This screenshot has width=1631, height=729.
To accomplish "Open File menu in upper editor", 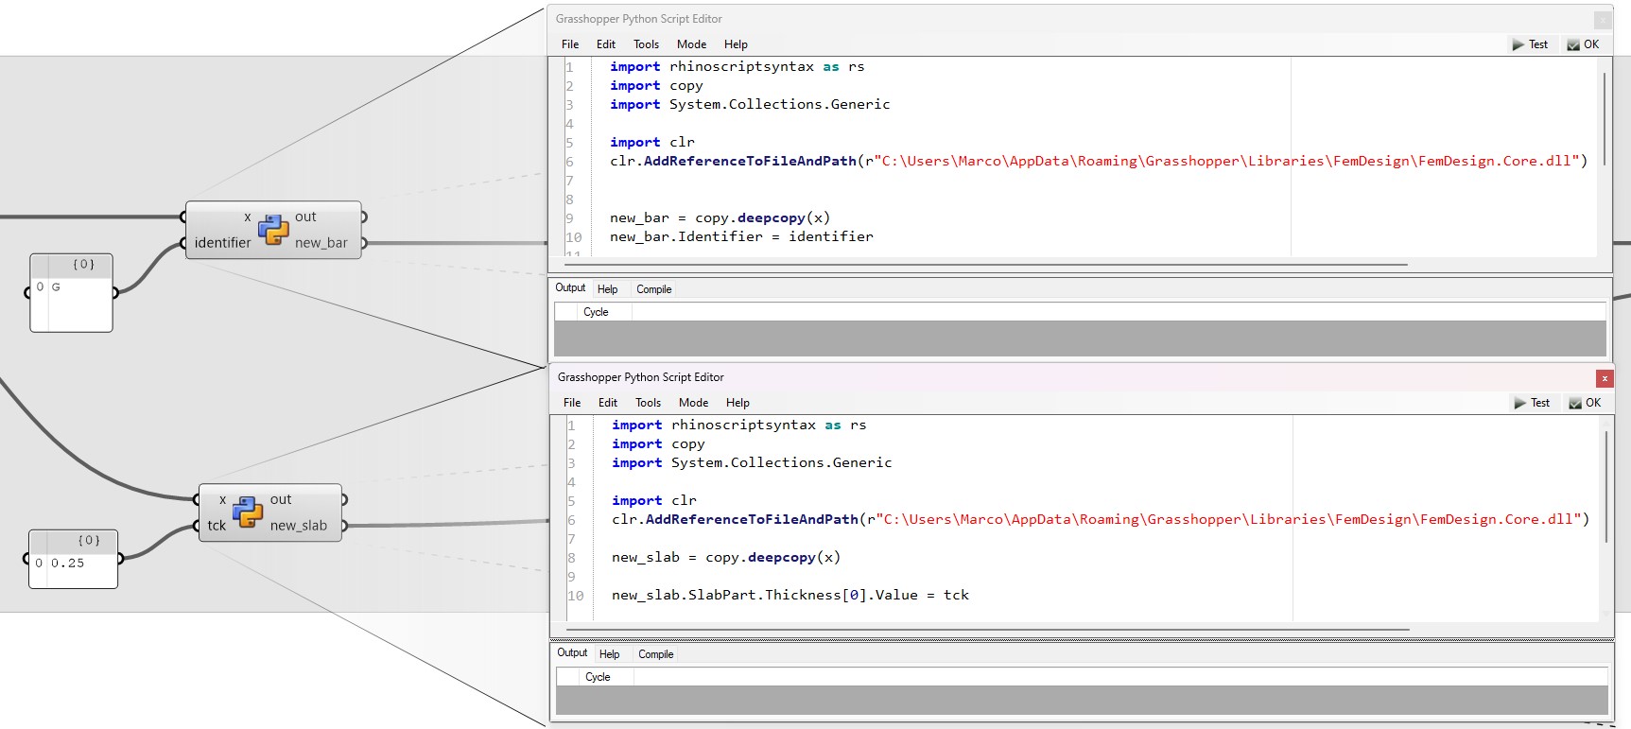I will (569, 44).
